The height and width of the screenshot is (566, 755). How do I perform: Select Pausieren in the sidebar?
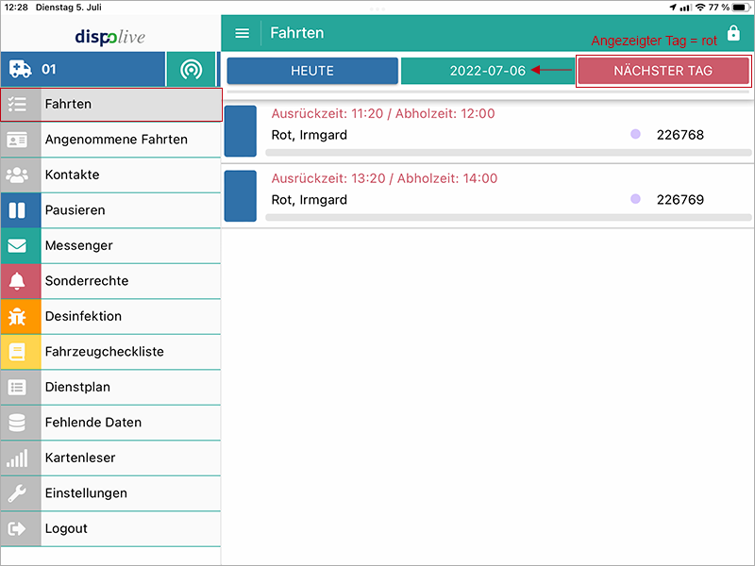pyautogui.click(x=111, y=210)
